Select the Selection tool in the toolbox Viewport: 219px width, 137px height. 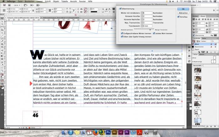(2, 18)
